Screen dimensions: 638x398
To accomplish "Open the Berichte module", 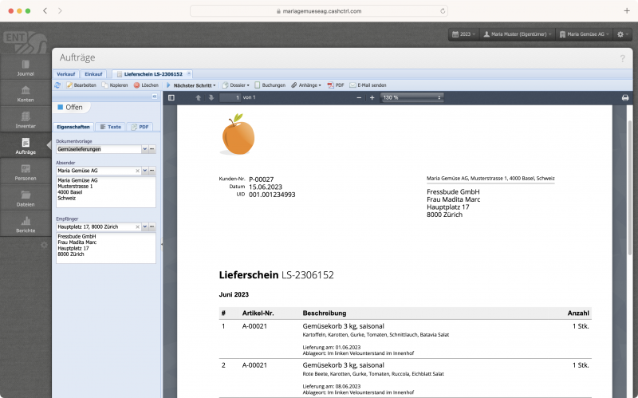I will 26,224.
